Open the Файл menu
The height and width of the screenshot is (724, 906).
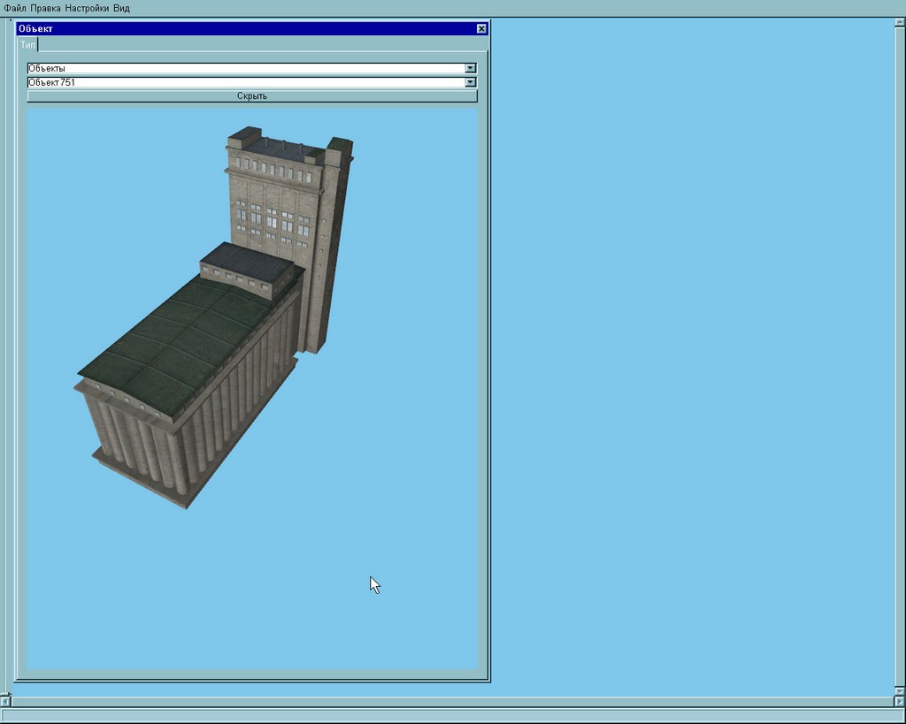[x=15, y=8]
